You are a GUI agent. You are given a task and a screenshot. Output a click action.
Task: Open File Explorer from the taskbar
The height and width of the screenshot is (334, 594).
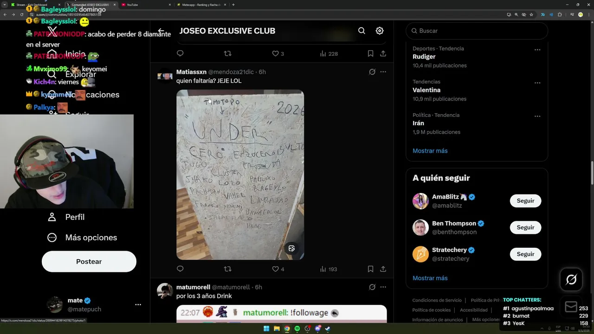(x=277, y=329)
